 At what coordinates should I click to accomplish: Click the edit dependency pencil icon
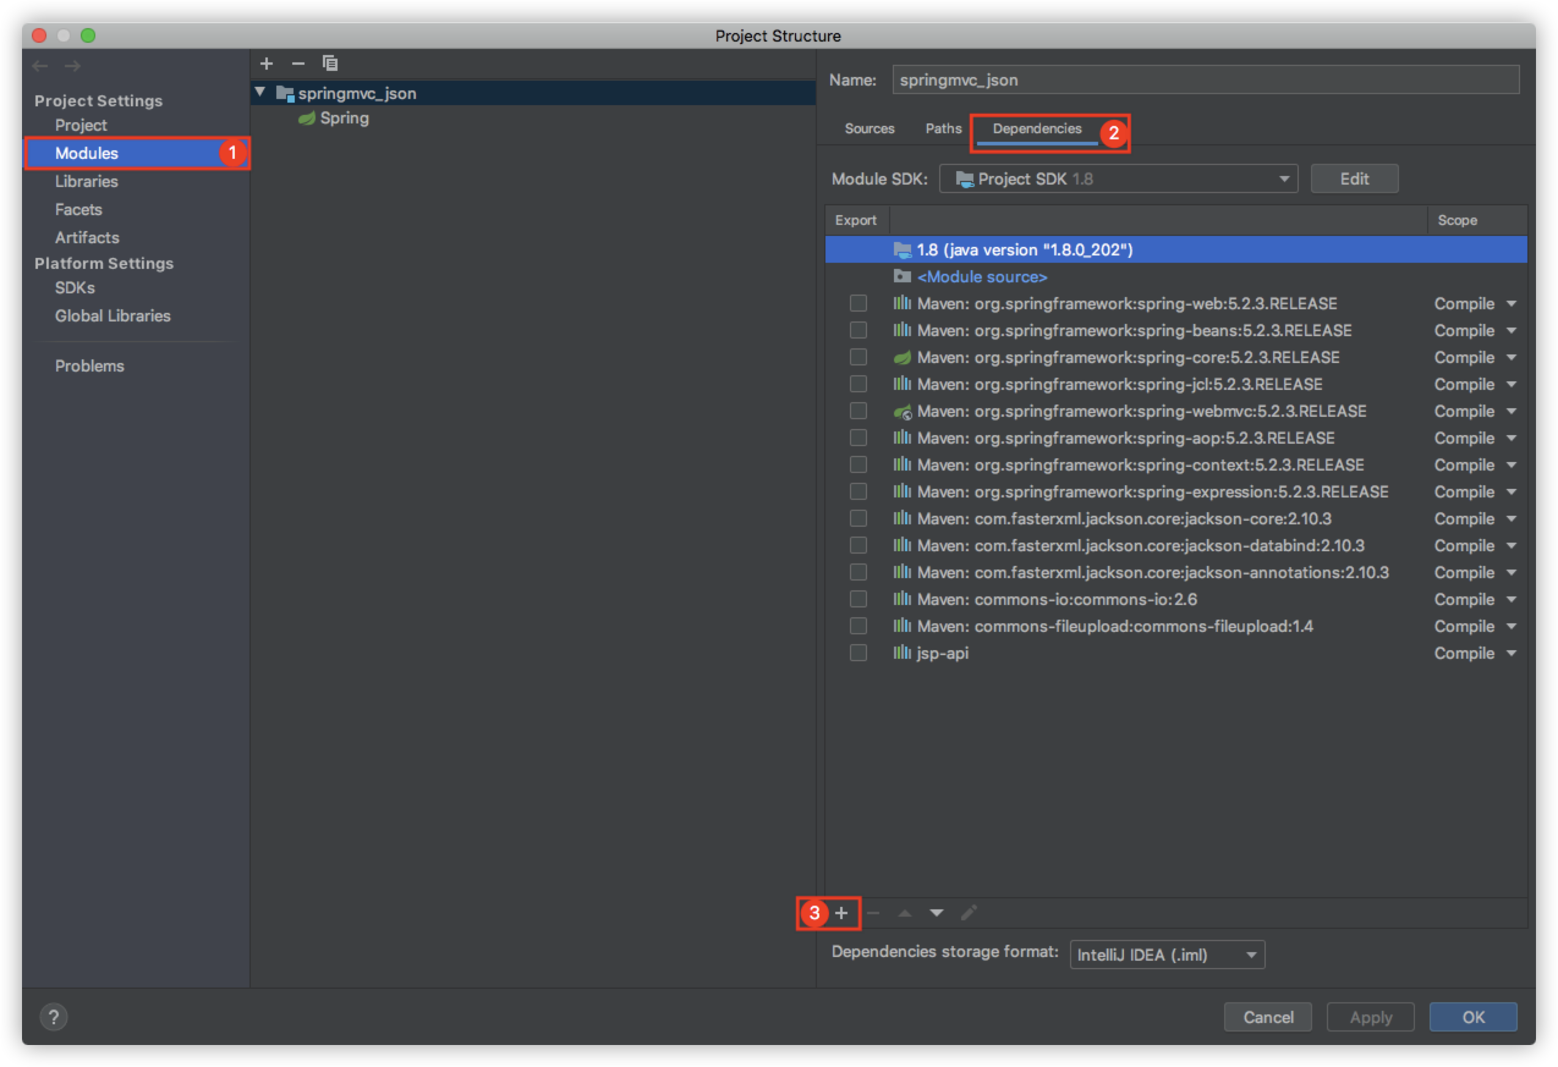969,913
